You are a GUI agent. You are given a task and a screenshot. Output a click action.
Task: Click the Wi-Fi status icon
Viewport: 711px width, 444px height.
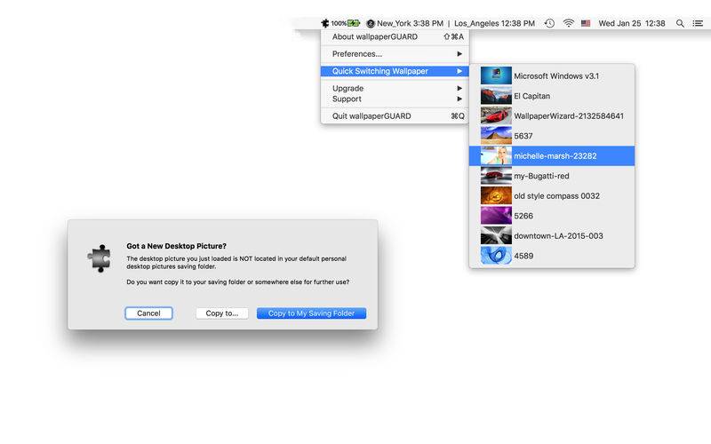568,23
